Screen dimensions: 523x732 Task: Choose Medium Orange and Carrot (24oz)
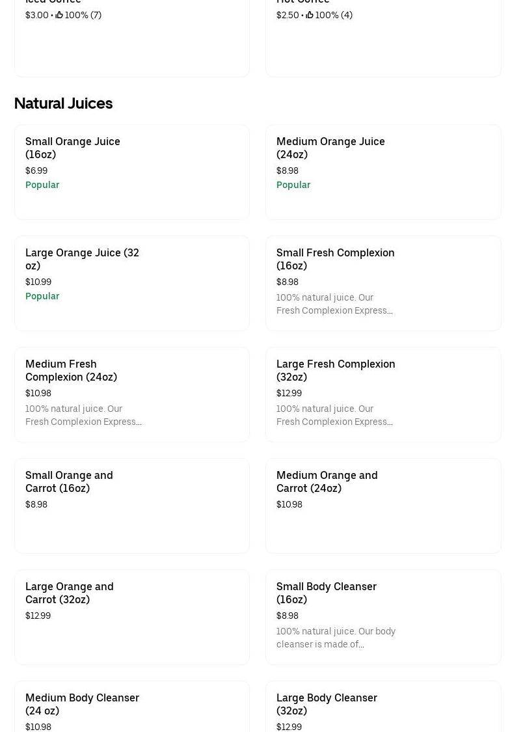point(327,481)
